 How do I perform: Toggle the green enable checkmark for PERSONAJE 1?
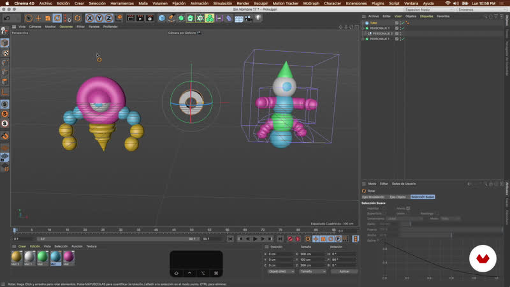pos(402,39)
